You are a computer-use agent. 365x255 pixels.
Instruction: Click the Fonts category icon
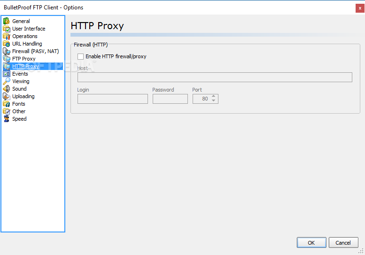click(7, 104)
